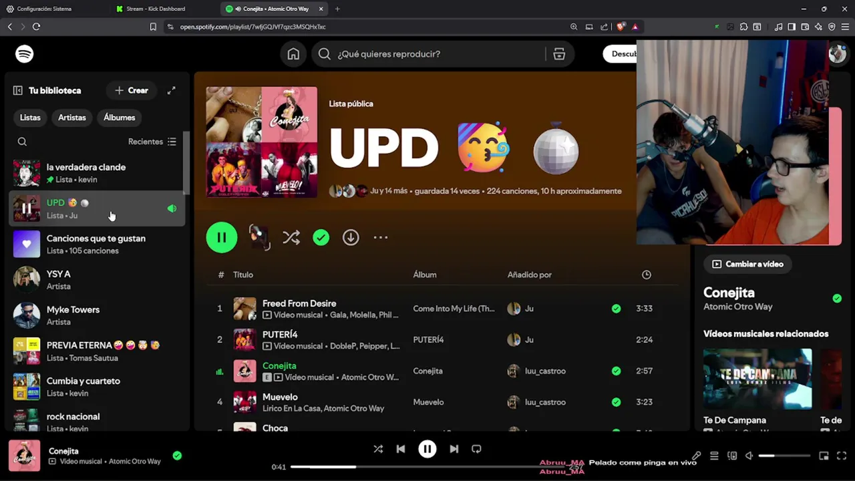Click the Cambiar a vídeo button
Viewport: 855px width, 481px height.
[x=747, y=264]
